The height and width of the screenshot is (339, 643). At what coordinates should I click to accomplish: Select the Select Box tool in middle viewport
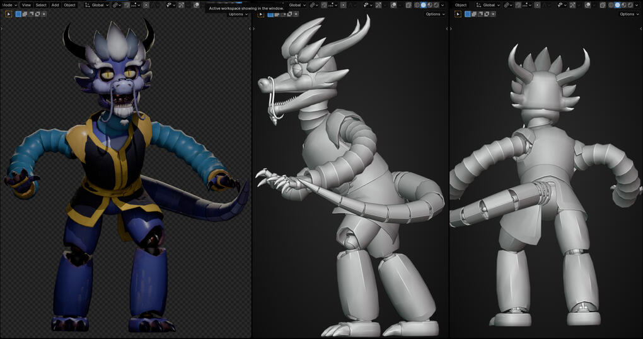(x=260, y=14)
